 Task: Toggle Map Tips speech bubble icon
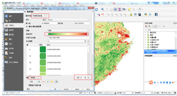click(130, 9)
